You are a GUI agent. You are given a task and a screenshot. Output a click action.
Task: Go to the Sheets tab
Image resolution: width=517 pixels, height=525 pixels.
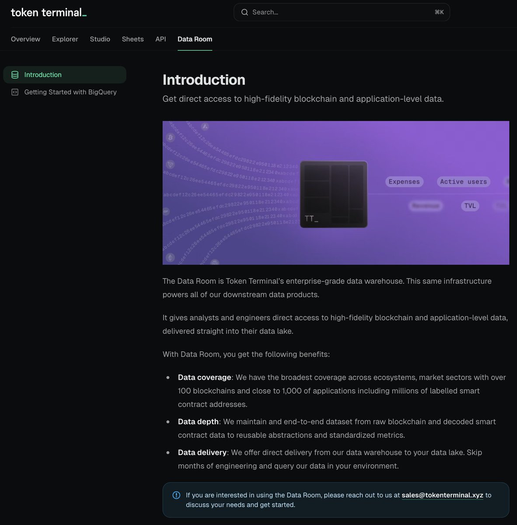pyautogui.click(x=133, y=39)
